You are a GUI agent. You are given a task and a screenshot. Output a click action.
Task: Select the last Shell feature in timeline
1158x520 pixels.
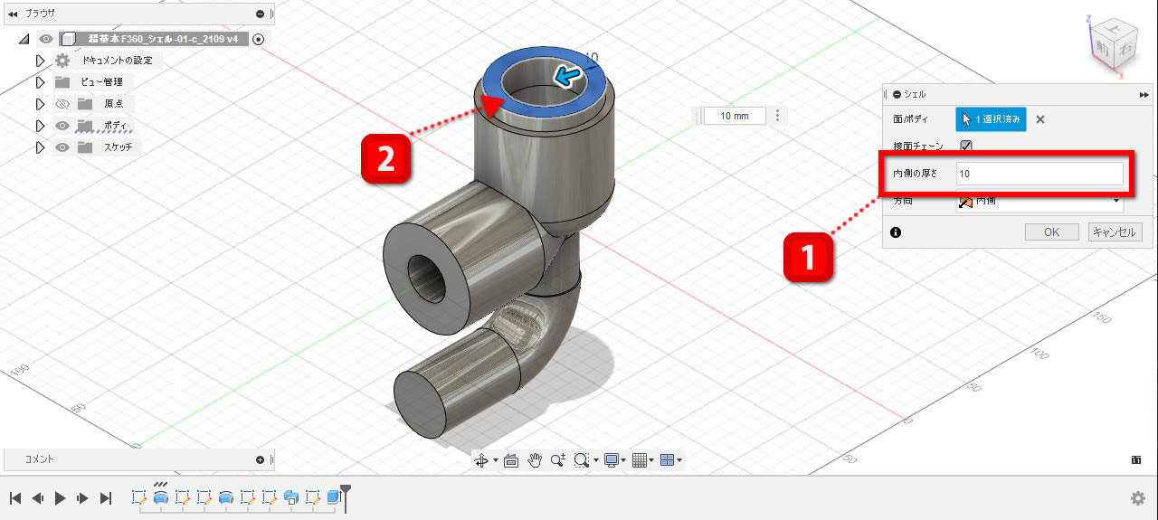click(x=334, y=497)
